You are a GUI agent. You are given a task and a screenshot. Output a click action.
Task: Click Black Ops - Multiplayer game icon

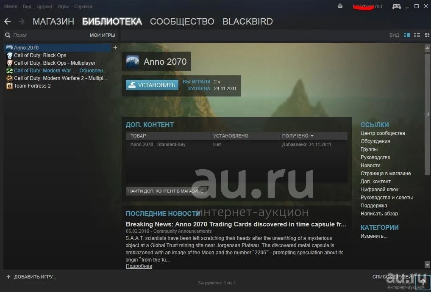click(9, 63)
